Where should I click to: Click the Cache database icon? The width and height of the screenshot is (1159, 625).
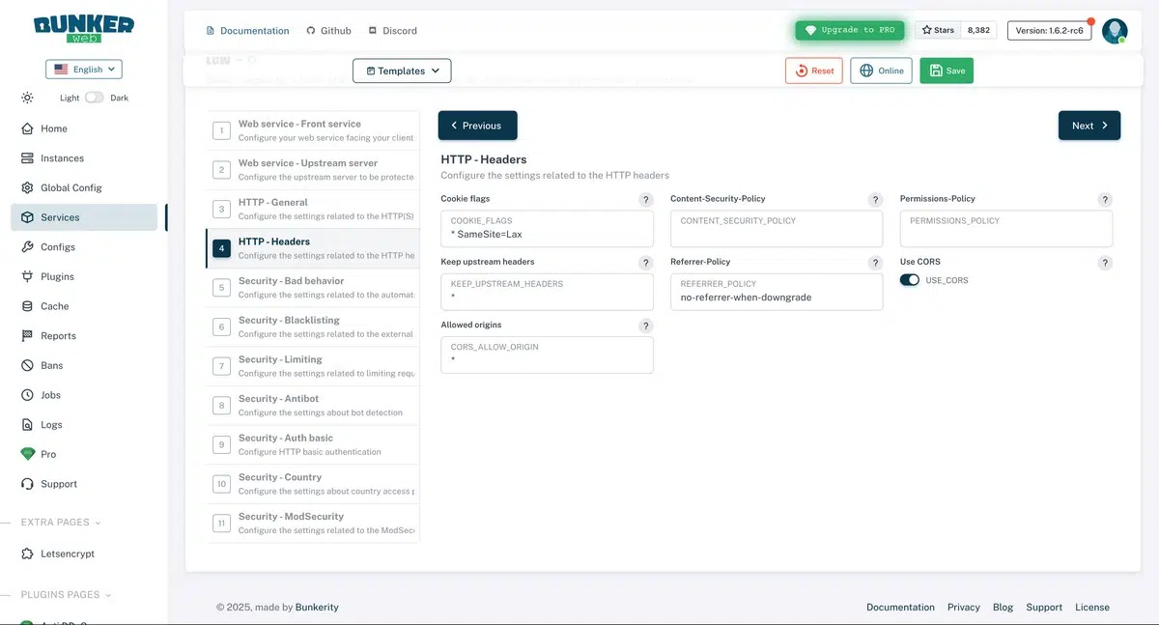click(27, 306)
